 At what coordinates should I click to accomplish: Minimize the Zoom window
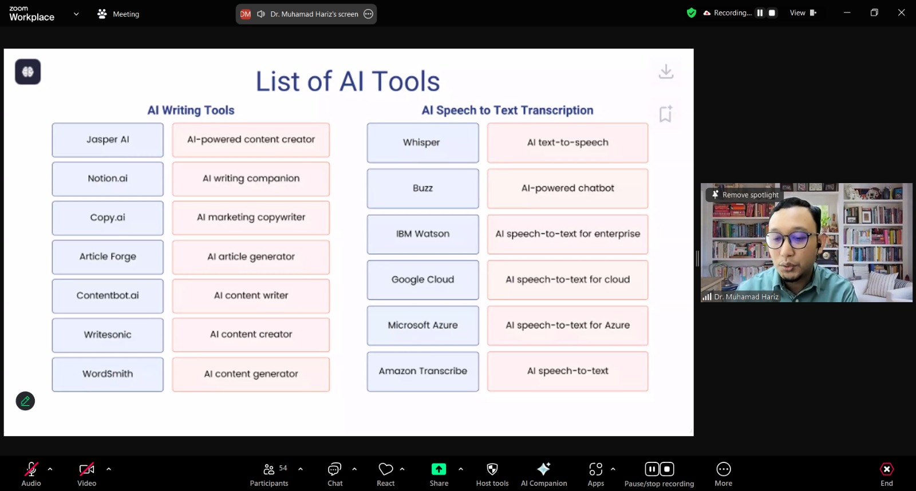coord(847,13)
